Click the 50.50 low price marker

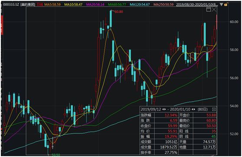point(56,154)
